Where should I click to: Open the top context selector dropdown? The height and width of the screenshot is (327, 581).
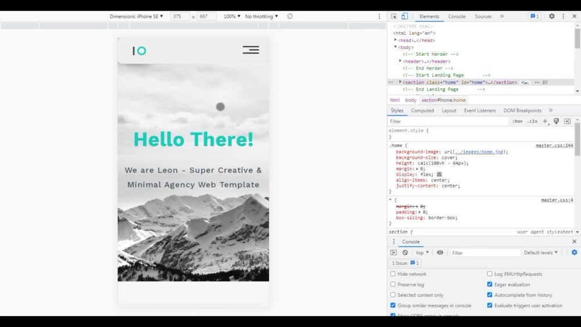(x=422, y=253)
